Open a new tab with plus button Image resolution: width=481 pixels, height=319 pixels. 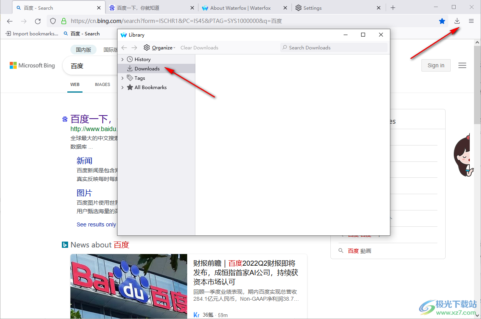tap(393, 8)
